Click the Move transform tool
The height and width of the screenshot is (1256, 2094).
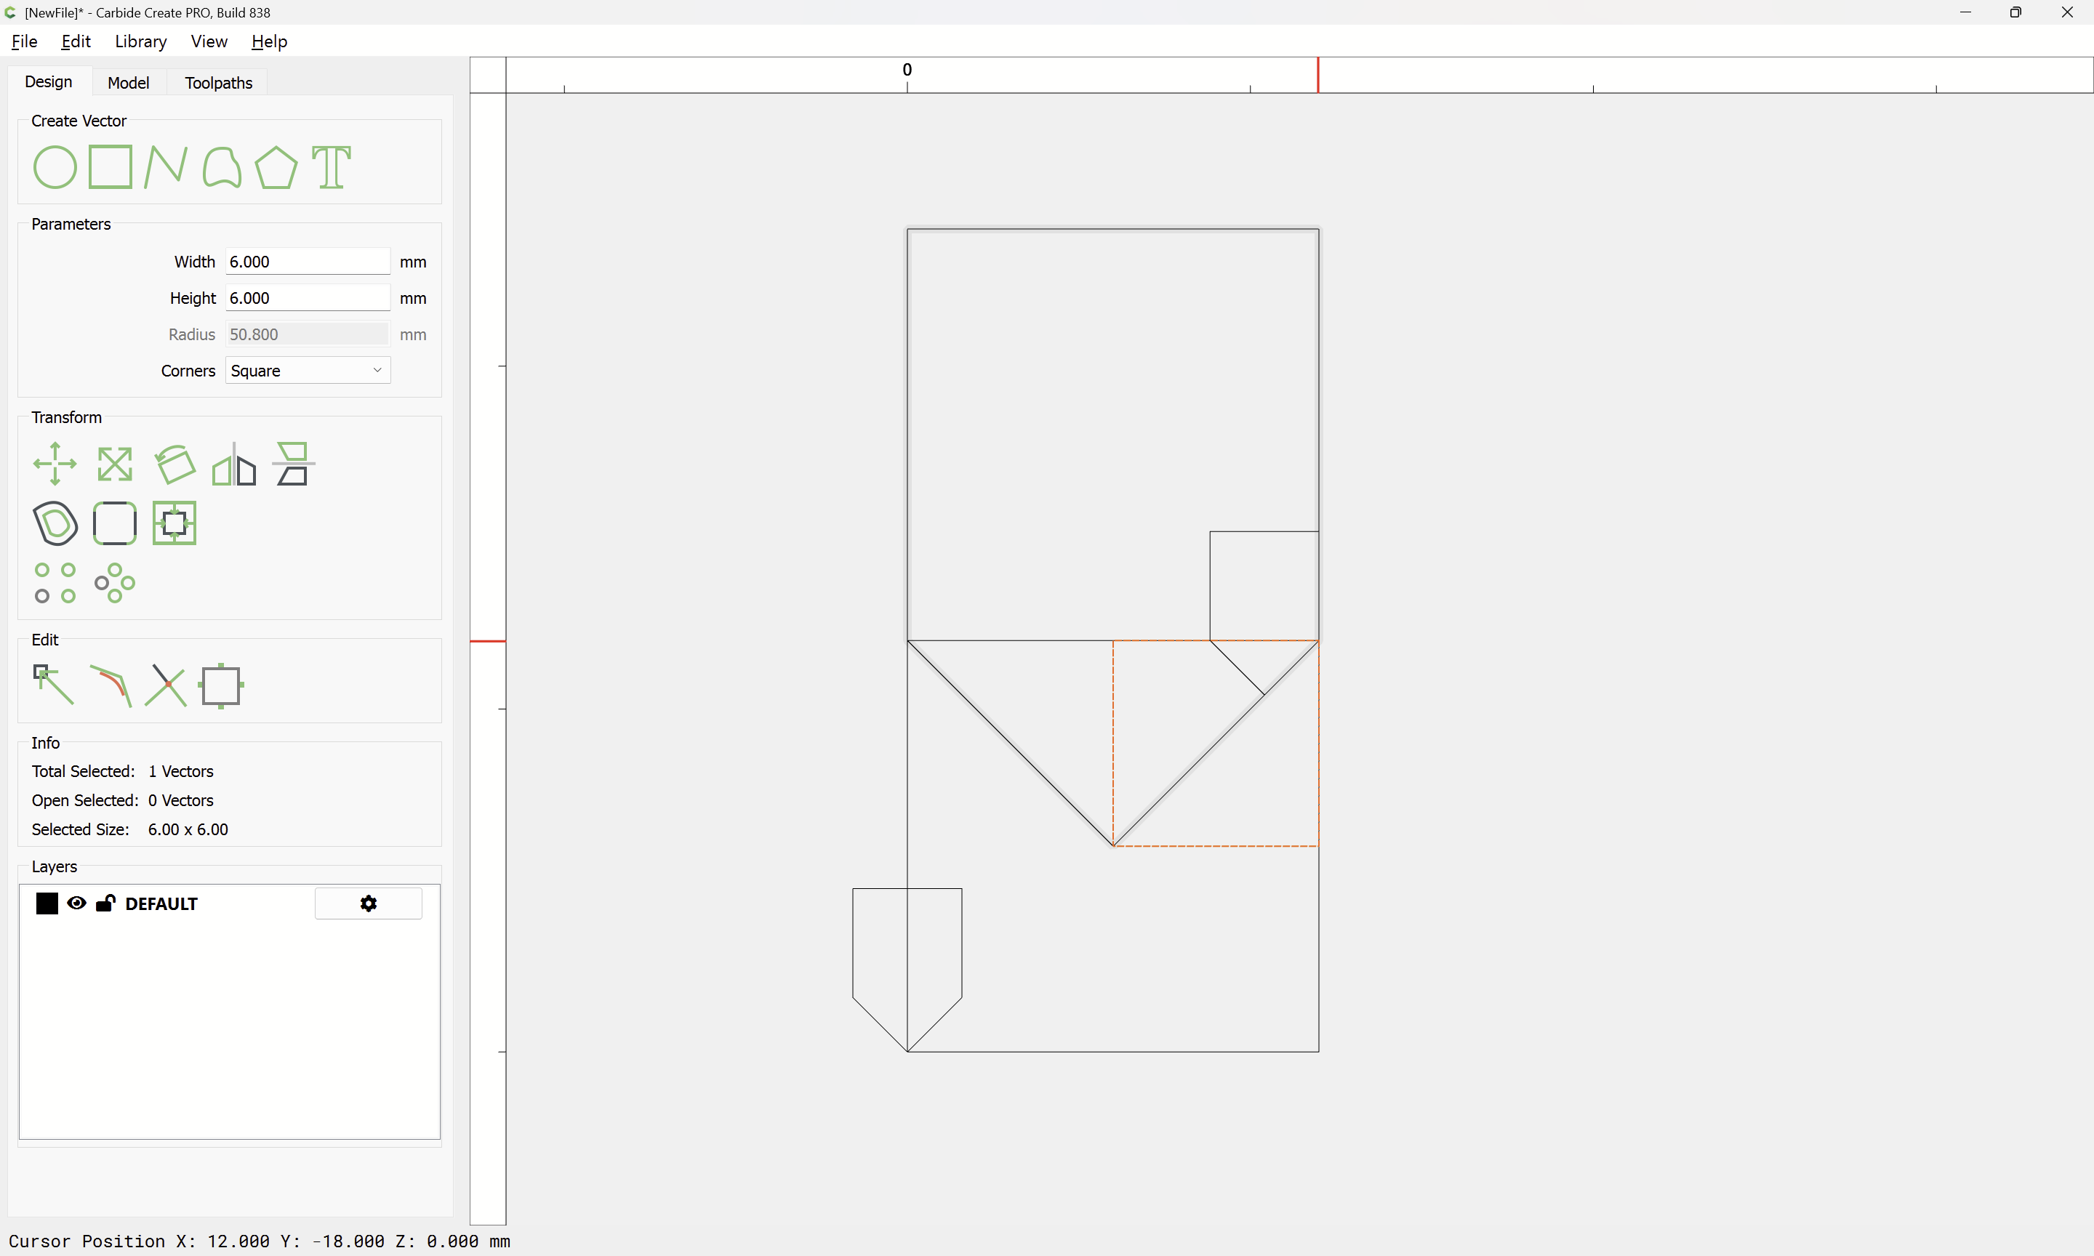coord(55,464)
